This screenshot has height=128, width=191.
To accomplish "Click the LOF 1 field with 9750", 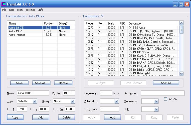I will [22, 109].
